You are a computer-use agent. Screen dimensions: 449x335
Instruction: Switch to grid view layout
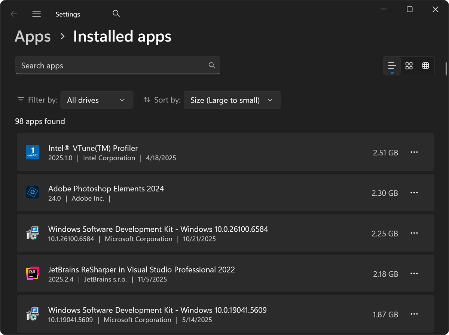pyautogui.click(x=409, y=66)
